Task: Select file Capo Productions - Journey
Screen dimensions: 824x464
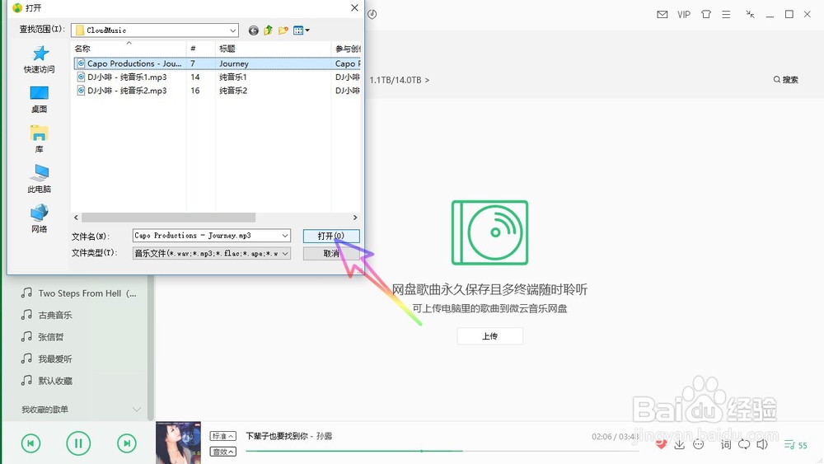Action: point(217,63)
